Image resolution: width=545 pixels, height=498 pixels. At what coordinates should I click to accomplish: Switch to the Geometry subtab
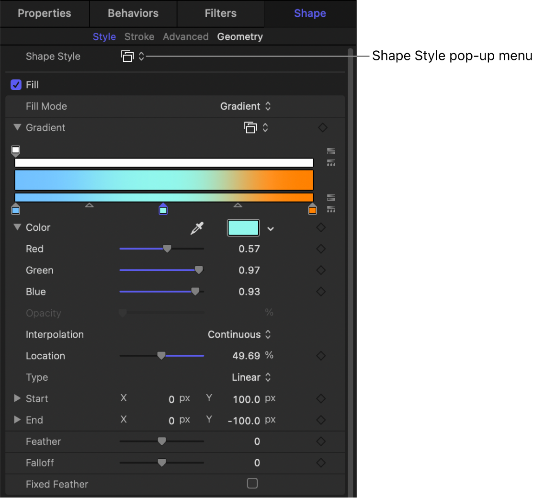pyautogui.click(x=240, y=36)
